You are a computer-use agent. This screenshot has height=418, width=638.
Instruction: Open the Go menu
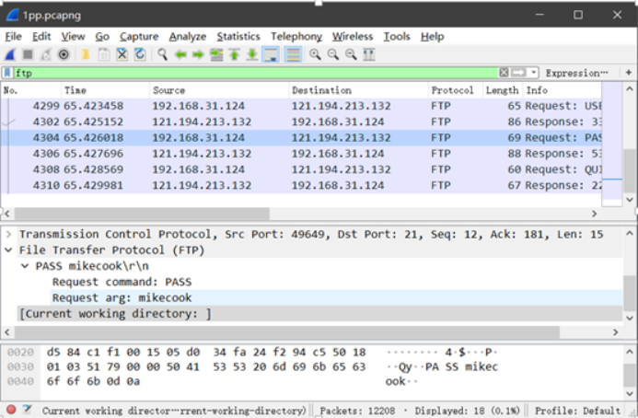pyautogui.click(x=102, y=36)
